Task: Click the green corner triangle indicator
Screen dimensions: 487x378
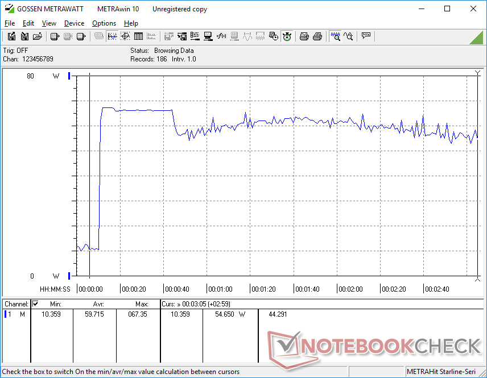Action: click(477, 38)
